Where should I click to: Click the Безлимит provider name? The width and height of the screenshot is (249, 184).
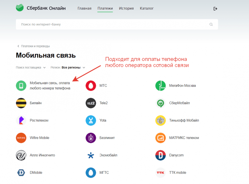(107, 138)
